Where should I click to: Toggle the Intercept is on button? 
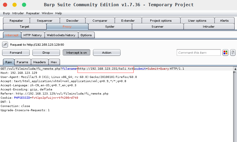click(x=77, y=52)
